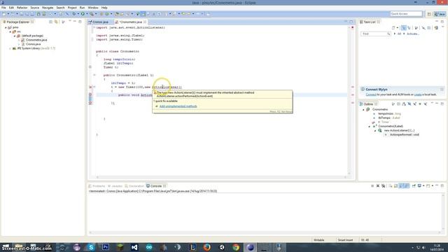448x252 pixels.
Task: Click the New Task icon in Task List
Action: pyautogui.click(x=393, y=28)
